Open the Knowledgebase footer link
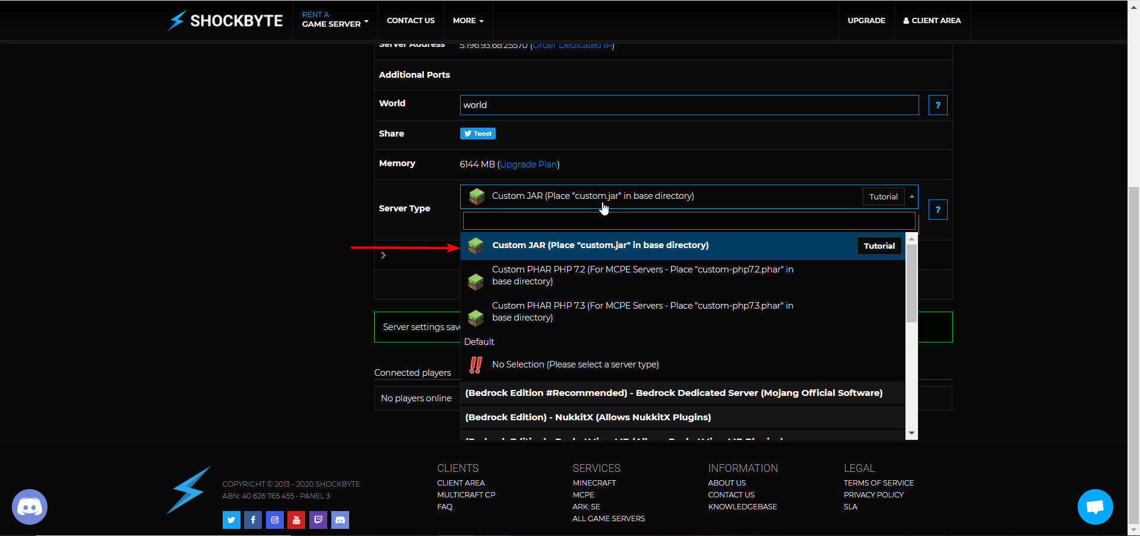The image size is (1140, 536). pos(742,507)
